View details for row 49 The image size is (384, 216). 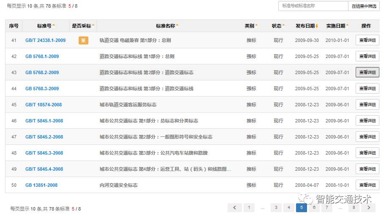368,169
